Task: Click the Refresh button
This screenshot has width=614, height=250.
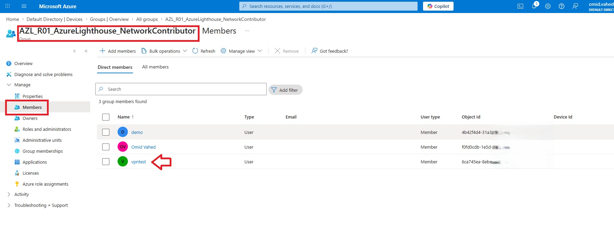Action: [204, 51]
